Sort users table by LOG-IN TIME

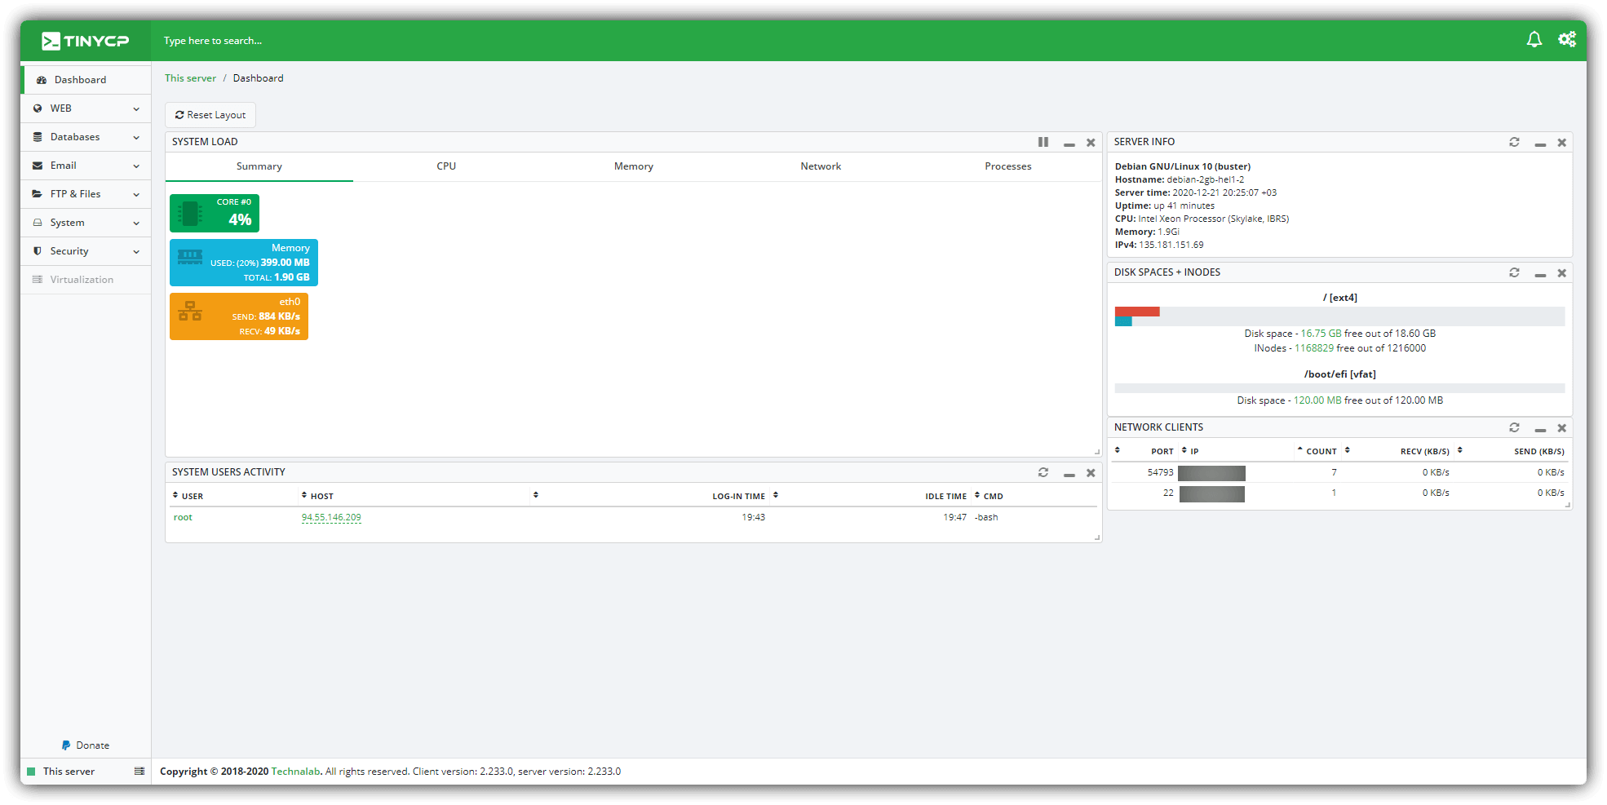[739, 496]
